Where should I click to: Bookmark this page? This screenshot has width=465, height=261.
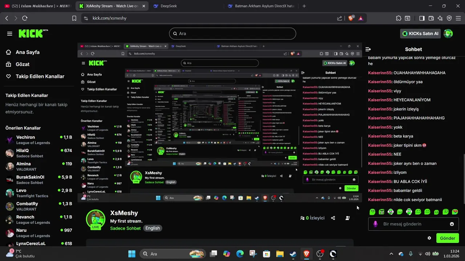[x=74, y=18]
